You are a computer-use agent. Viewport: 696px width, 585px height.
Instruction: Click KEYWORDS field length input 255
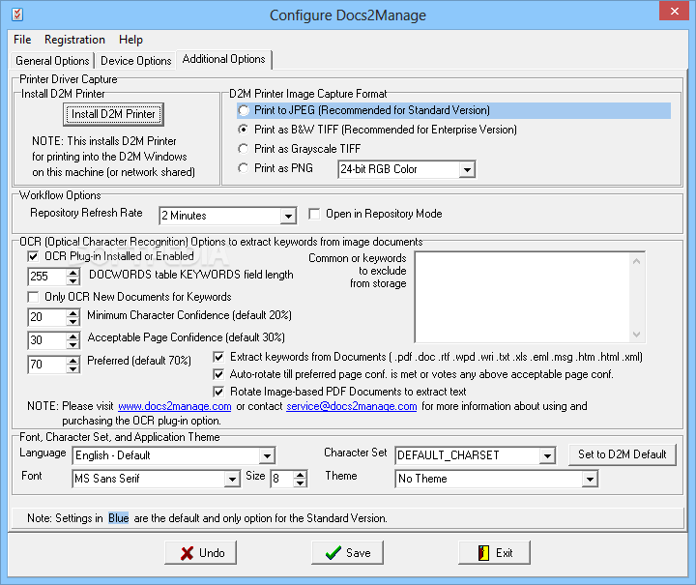[47, 277]
